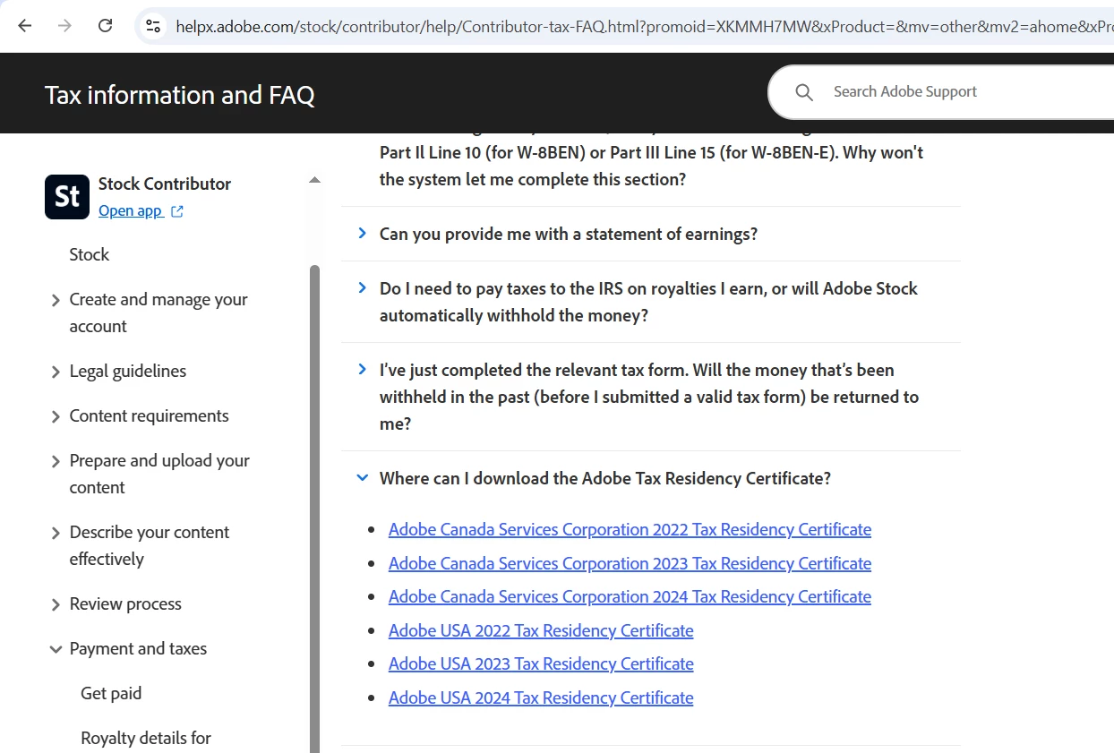Viewport: 1114px width, 753px height.
Task: Click the 'Stock Contributor' heading
Action: 165,184
